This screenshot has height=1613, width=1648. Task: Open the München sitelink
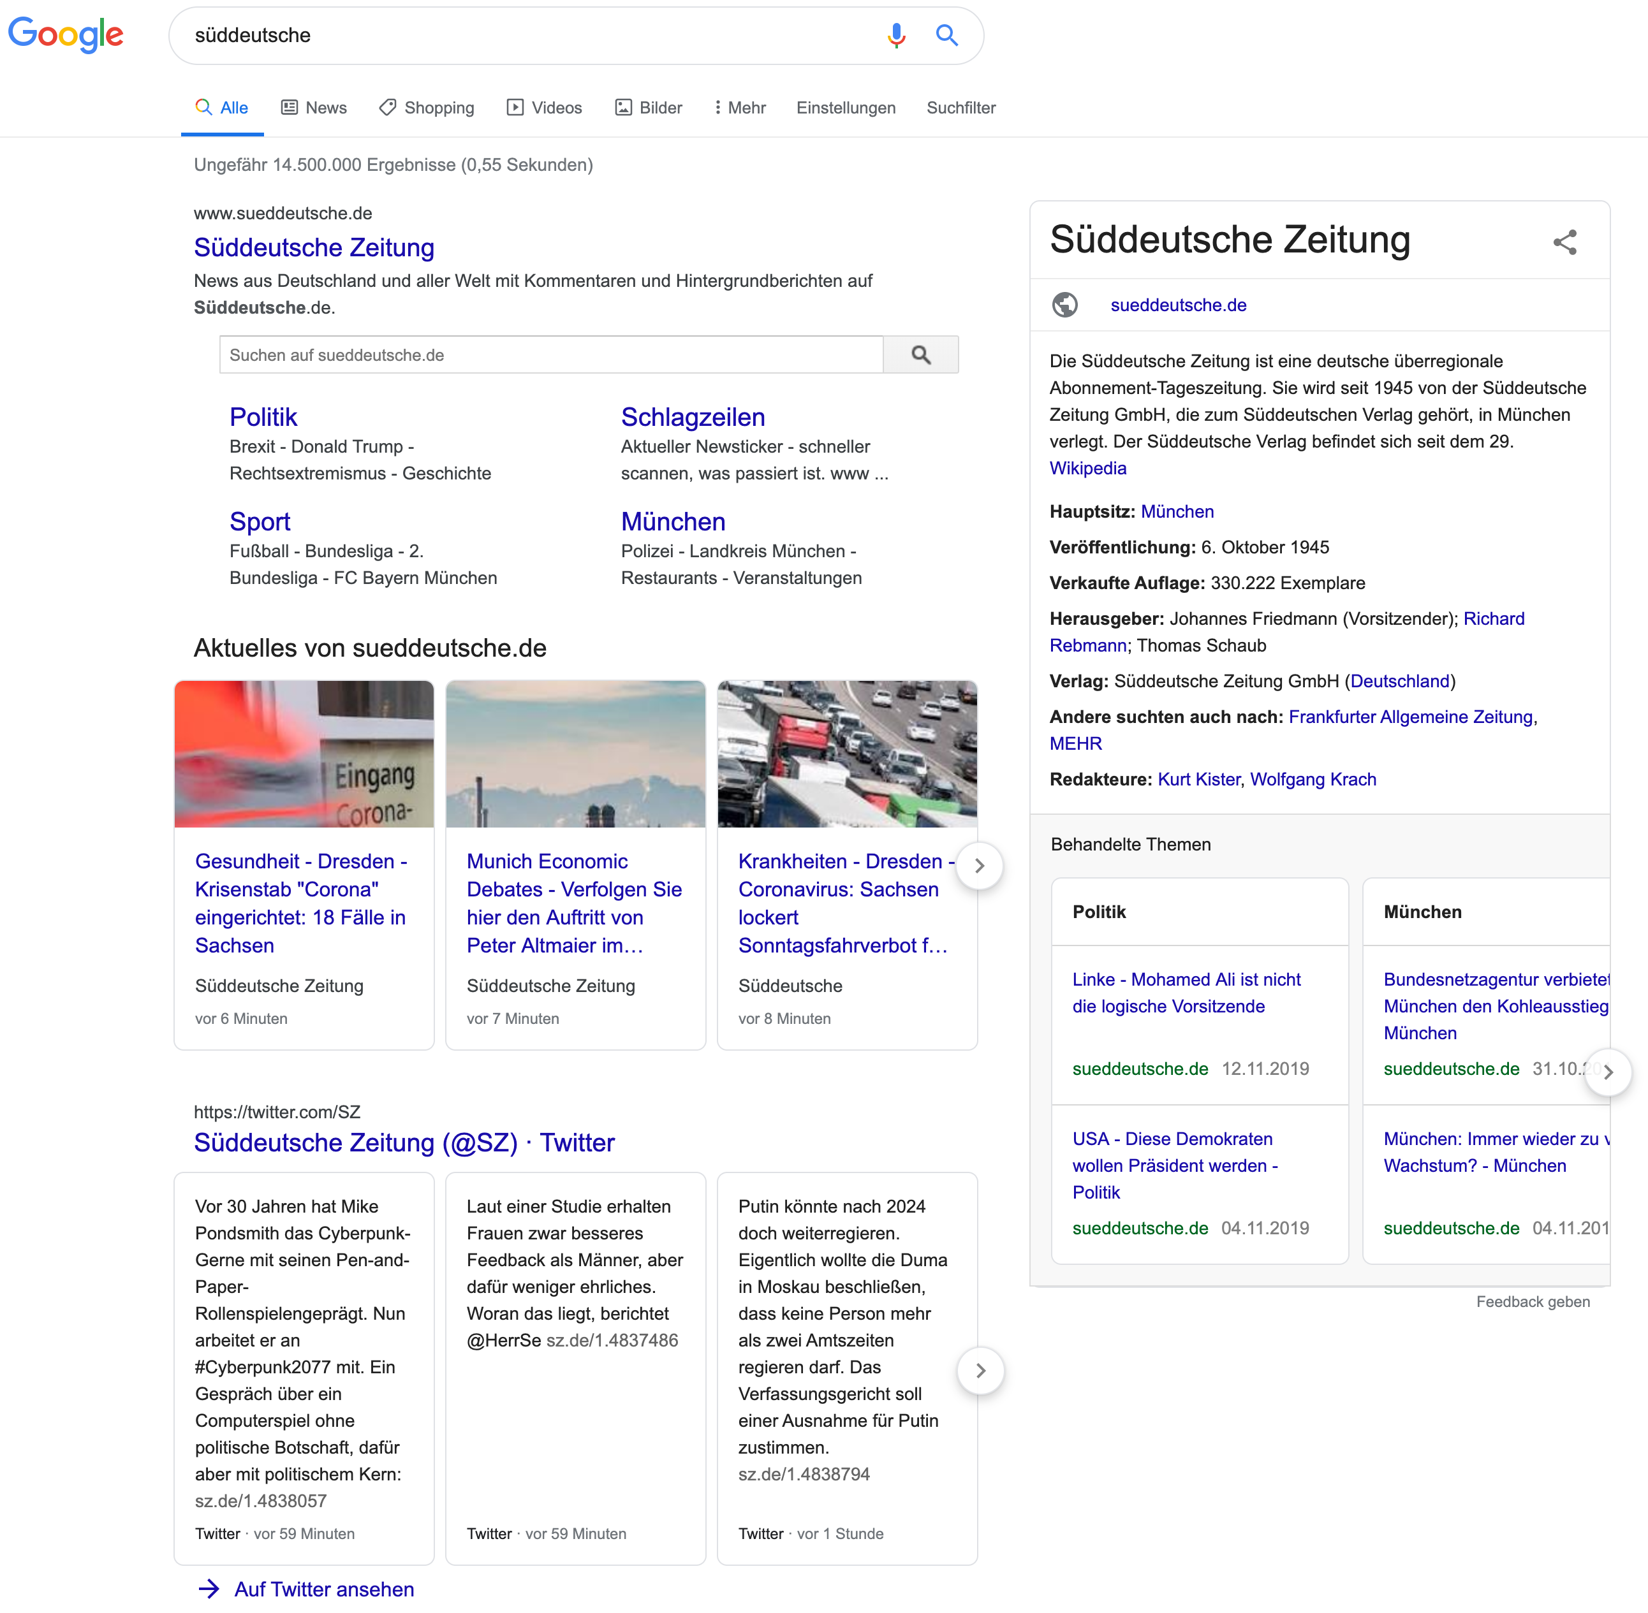coord(673,521)
